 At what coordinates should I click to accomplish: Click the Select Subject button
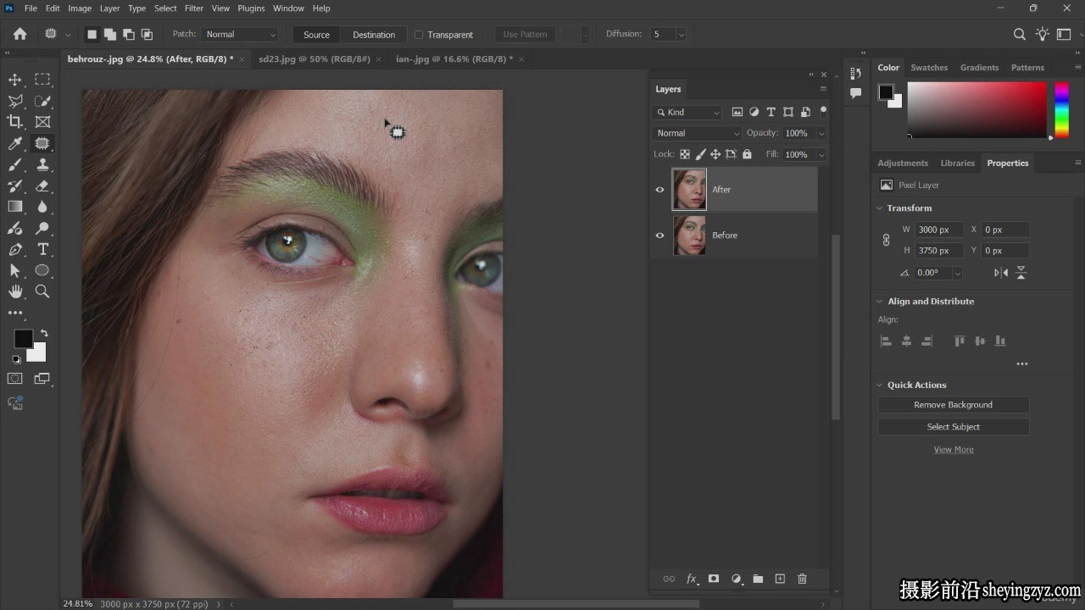pos(953,427)
